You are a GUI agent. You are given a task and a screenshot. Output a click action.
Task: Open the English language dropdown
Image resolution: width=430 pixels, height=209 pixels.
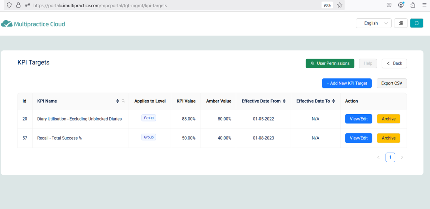tap(374, 23)
